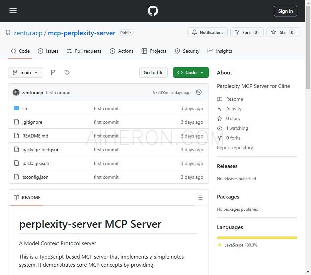Open the Actions tab

[x=122, y=51]
